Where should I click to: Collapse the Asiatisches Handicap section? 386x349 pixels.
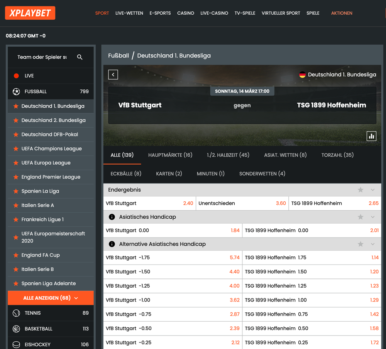373,217
